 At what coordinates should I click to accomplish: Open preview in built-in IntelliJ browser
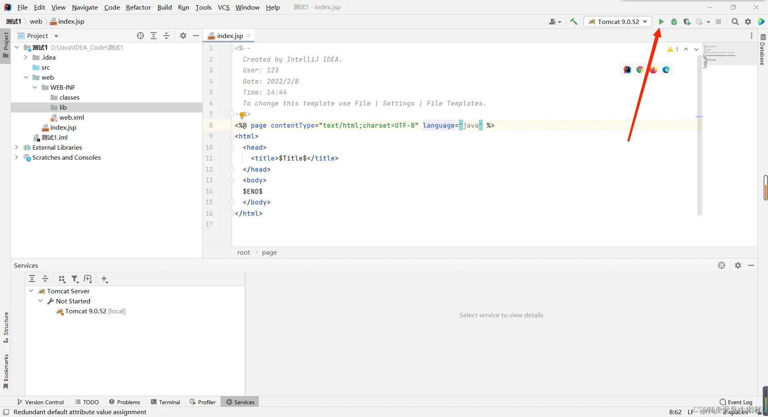tap(627, 70)
